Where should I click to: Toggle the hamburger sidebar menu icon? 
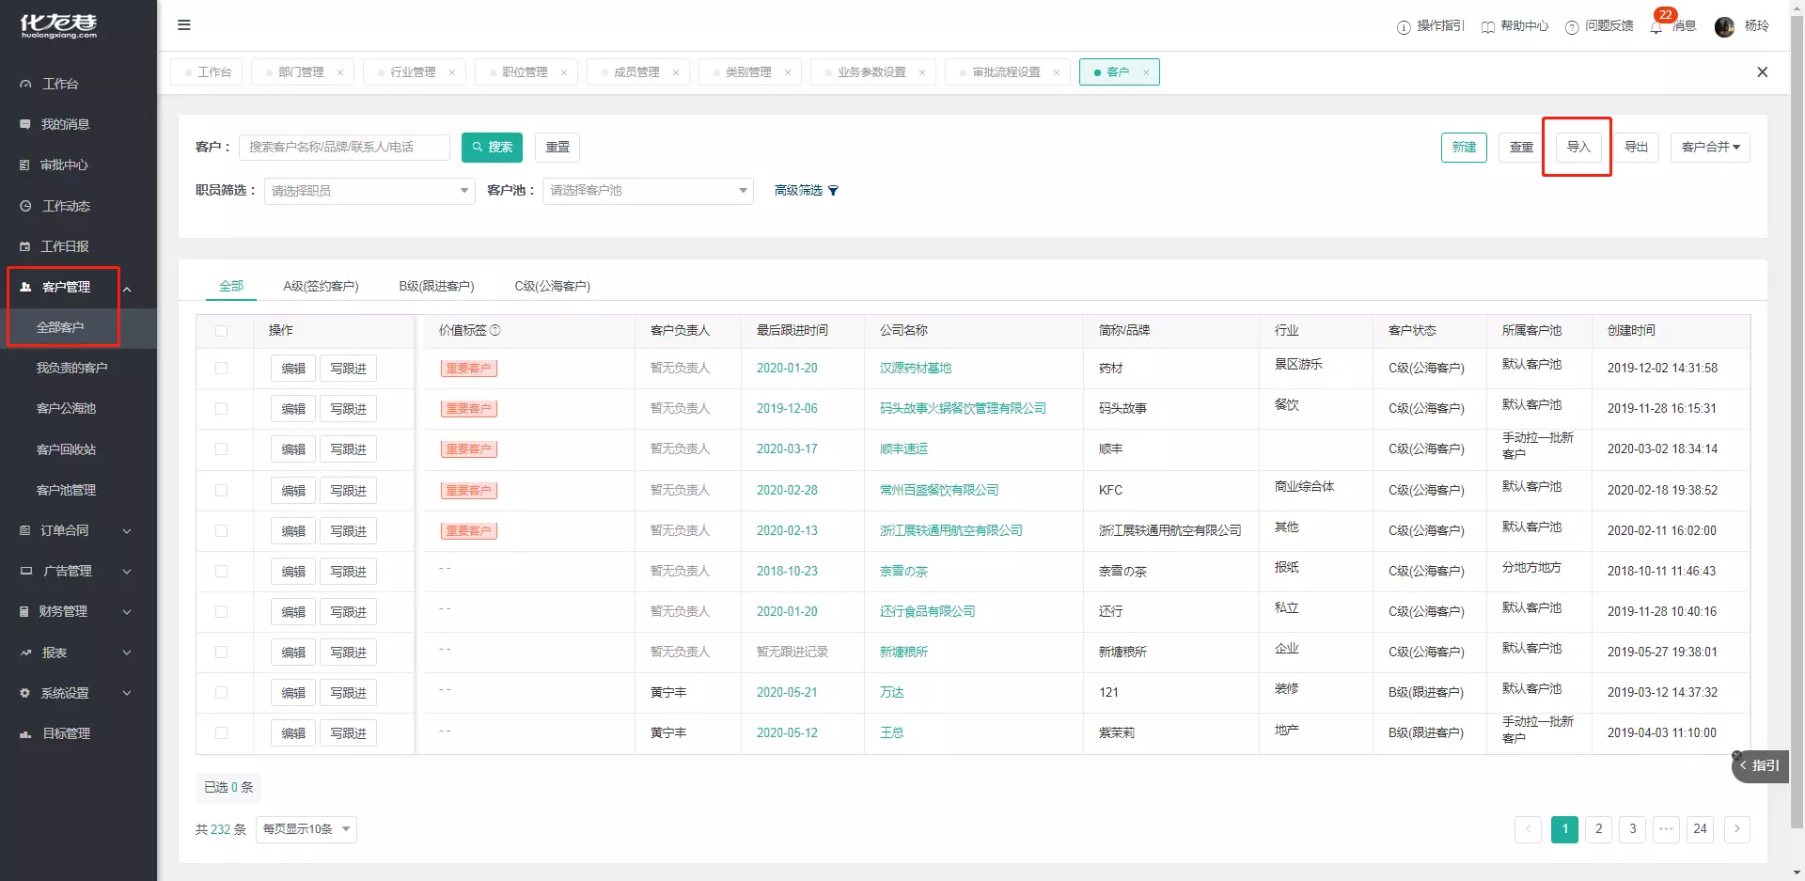click(184, 25)
